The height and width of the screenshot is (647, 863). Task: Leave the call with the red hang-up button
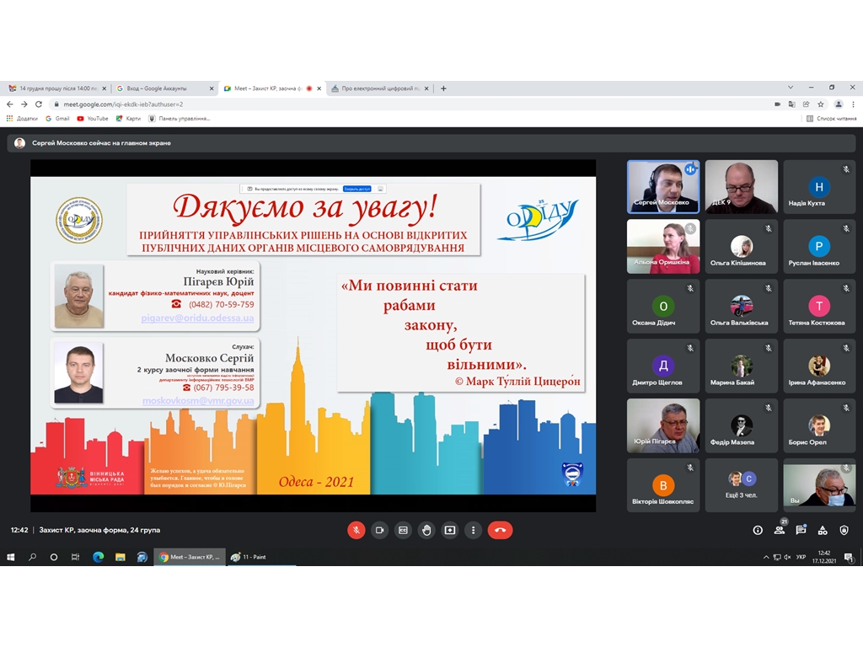pyautogui.click(x=501, y=530)
